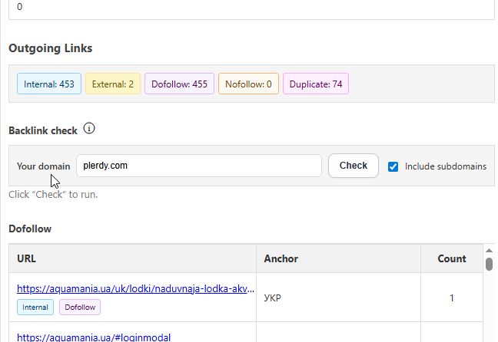Click the Internal tag under first URL
This screenshot has height=342, width=498.
point(35,307)
